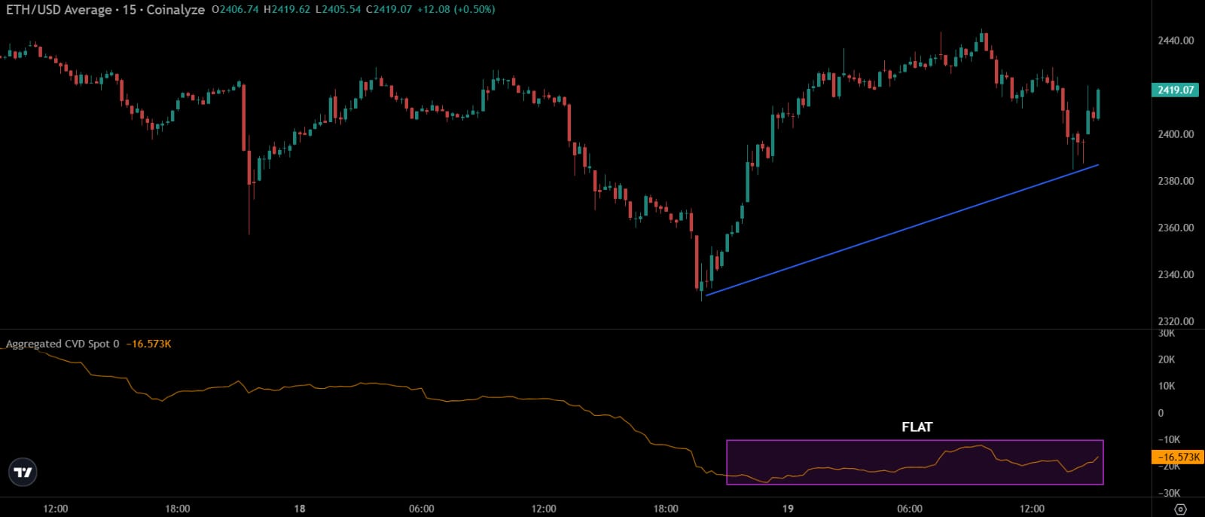Image resolution: width=1205 pixels, height=517 pixels.
Task: Click the green 2419.07 current price label
Action: click(1175, 90)
